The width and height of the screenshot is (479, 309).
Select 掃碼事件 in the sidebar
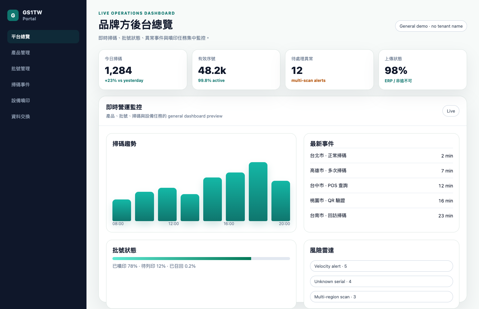(x=43, y=85)
